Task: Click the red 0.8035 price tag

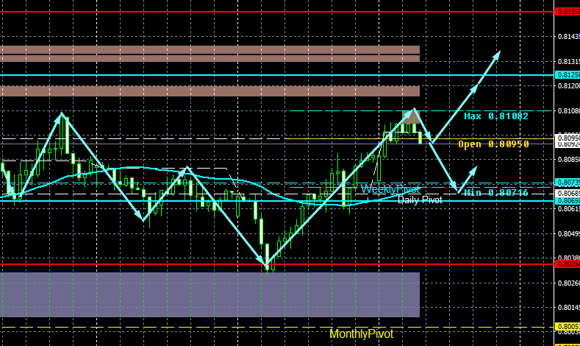Action: pyautogui.click(x=568, y=264)
